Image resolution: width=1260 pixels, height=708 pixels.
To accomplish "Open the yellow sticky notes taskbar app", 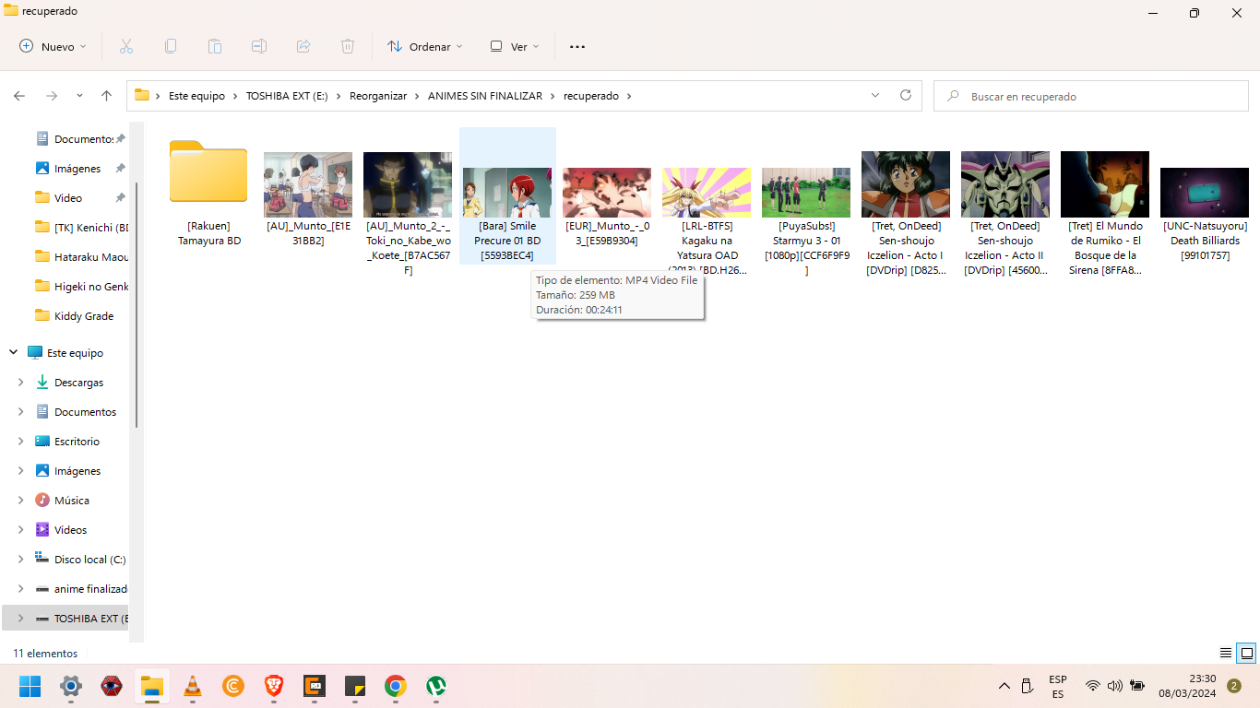I will [355, 686].
